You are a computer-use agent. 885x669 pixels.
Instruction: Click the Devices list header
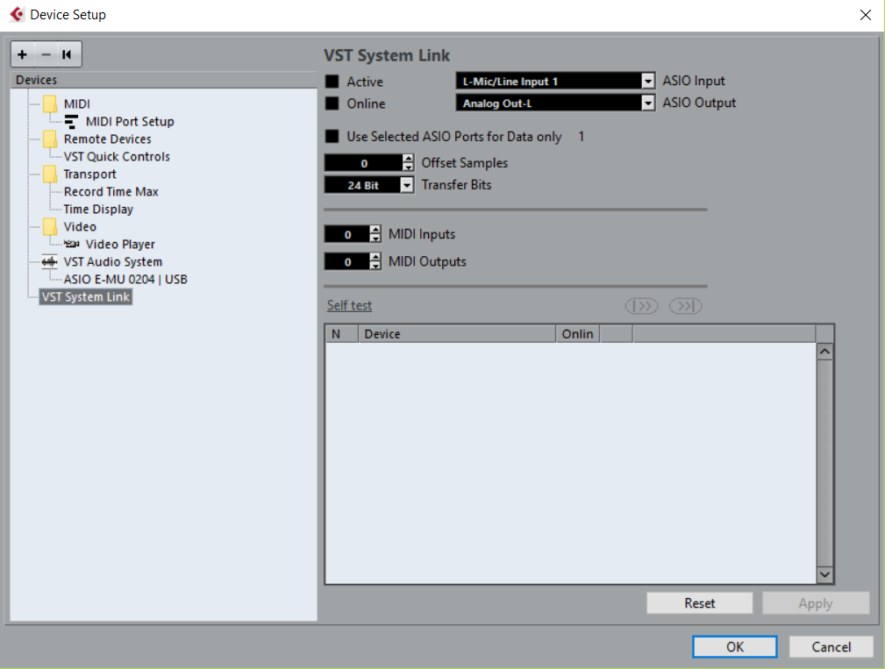164,80
